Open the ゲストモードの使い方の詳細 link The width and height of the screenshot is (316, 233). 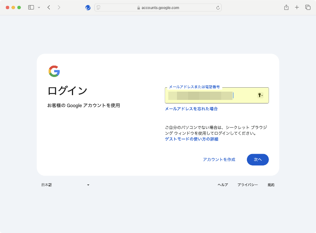[192, 139]
